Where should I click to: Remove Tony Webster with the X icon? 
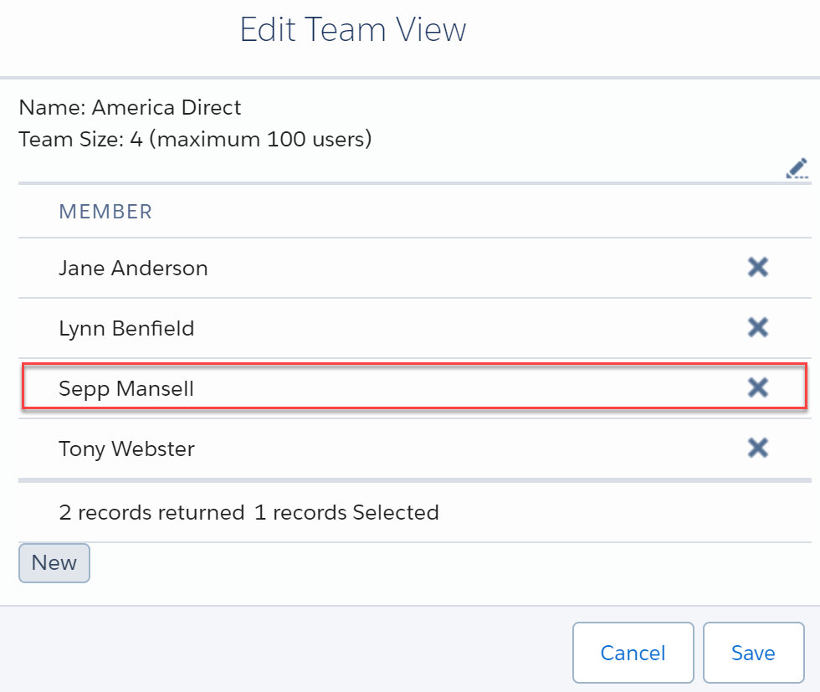coord(758,448)
